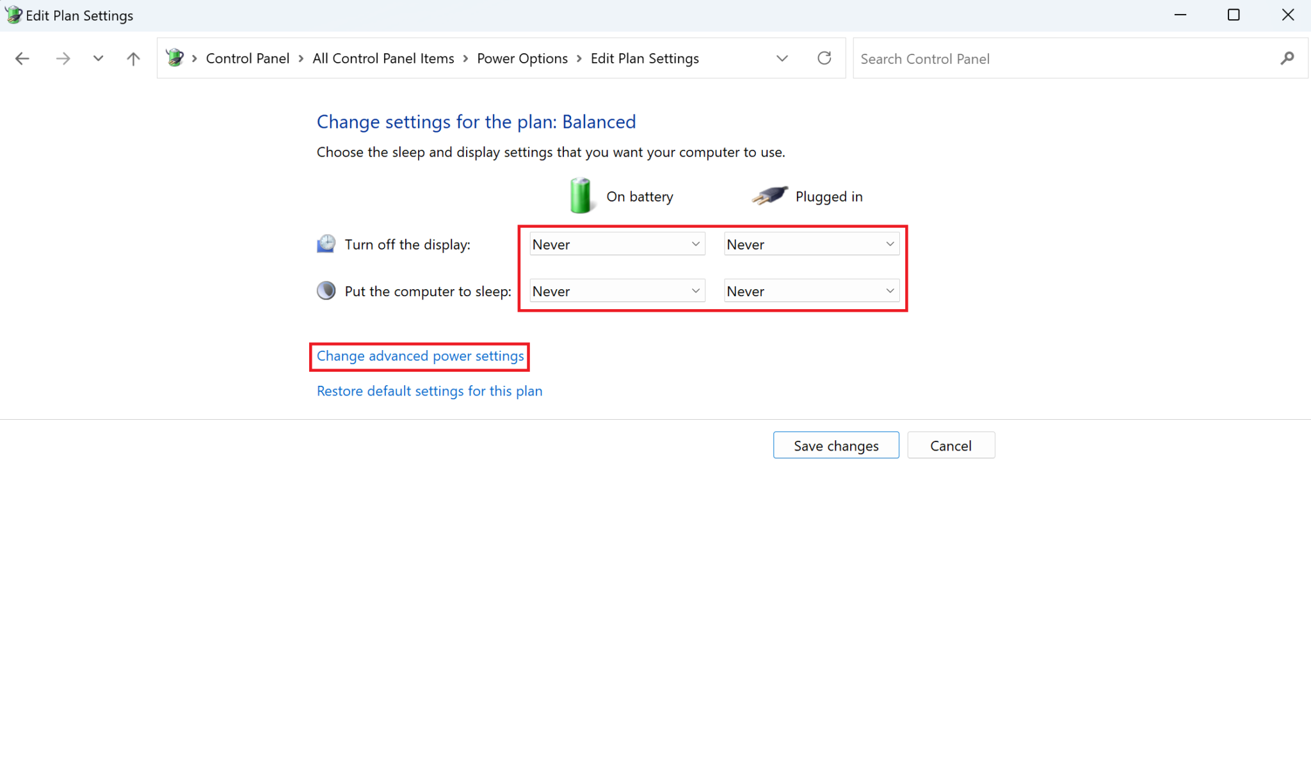The image size is (1311, 757).
Task: Click the power plug icon beside Plugged in
Action: click(770, 195)
